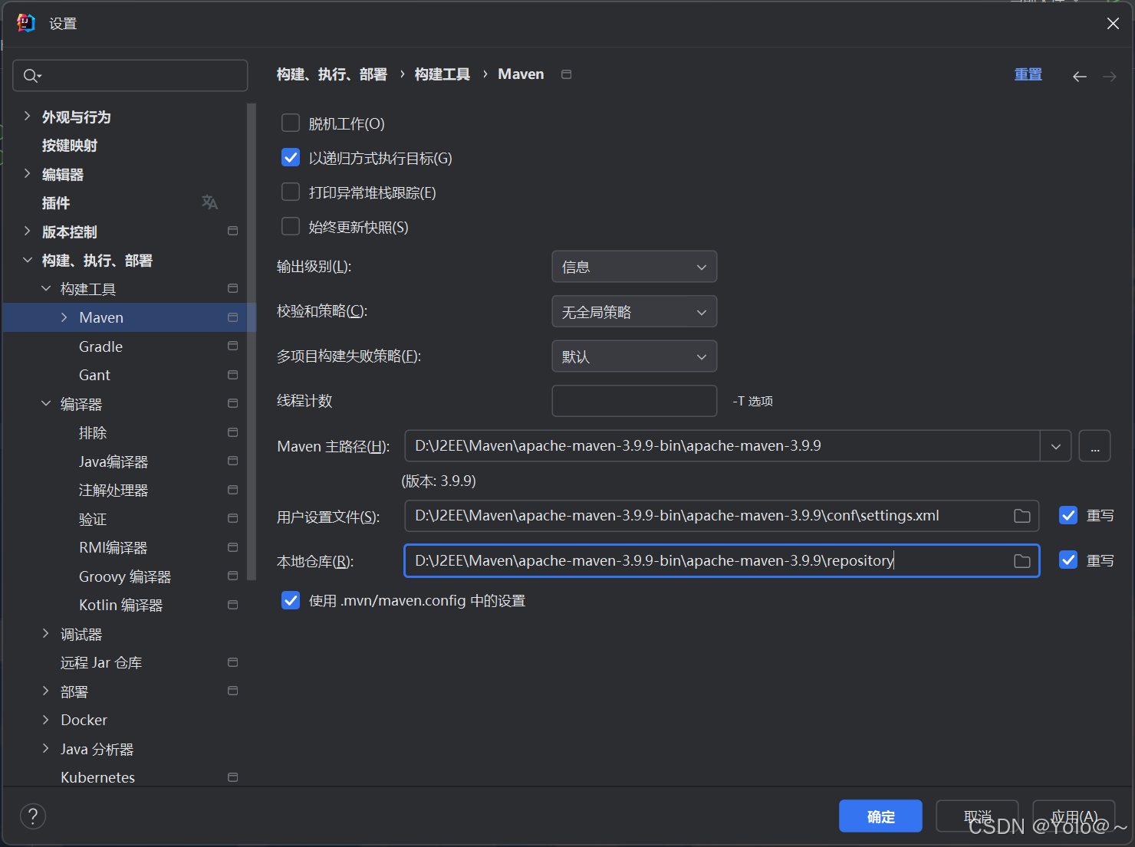The height and width of the screenshot is (847, 1135).
Task: Select Java 分析器 in settings tree
Action: (x=97, y=749)
